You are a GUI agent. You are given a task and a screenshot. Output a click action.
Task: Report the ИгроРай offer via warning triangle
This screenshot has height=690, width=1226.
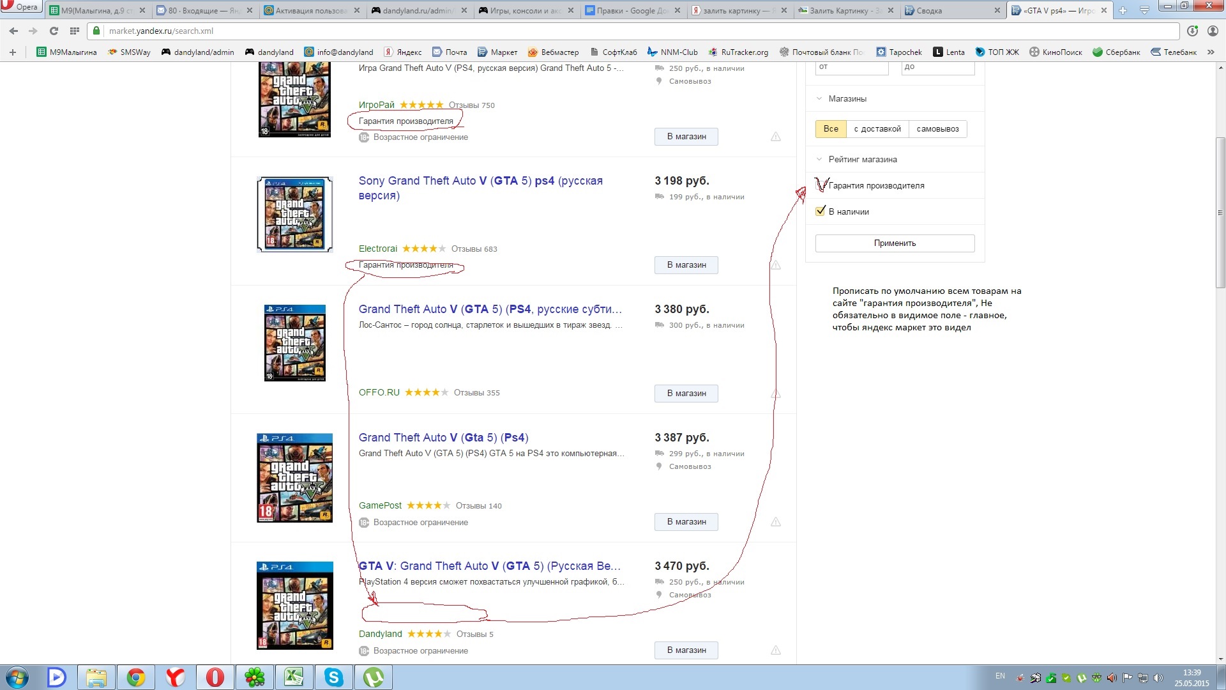click(x=775, y=137)
